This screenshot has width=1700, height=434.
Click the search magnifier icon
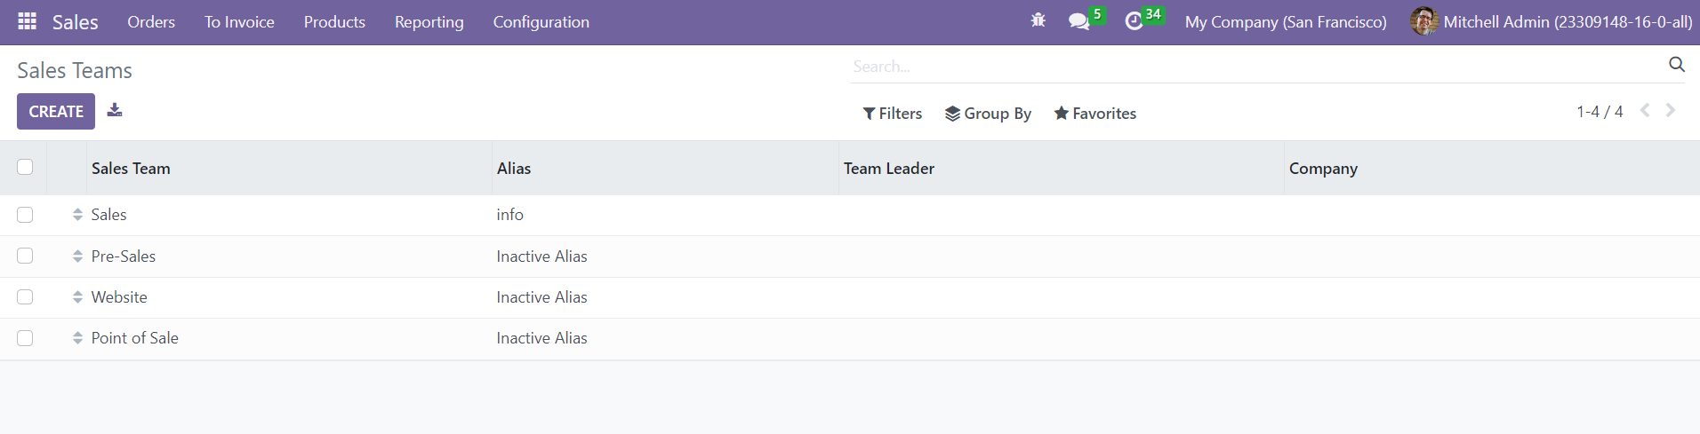tap(1677, 65)
